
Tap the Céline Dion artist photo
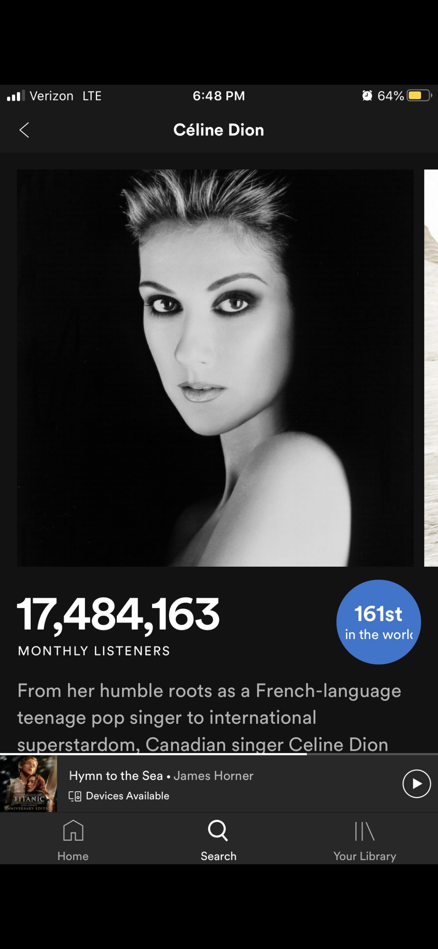(x=215, y=368)
